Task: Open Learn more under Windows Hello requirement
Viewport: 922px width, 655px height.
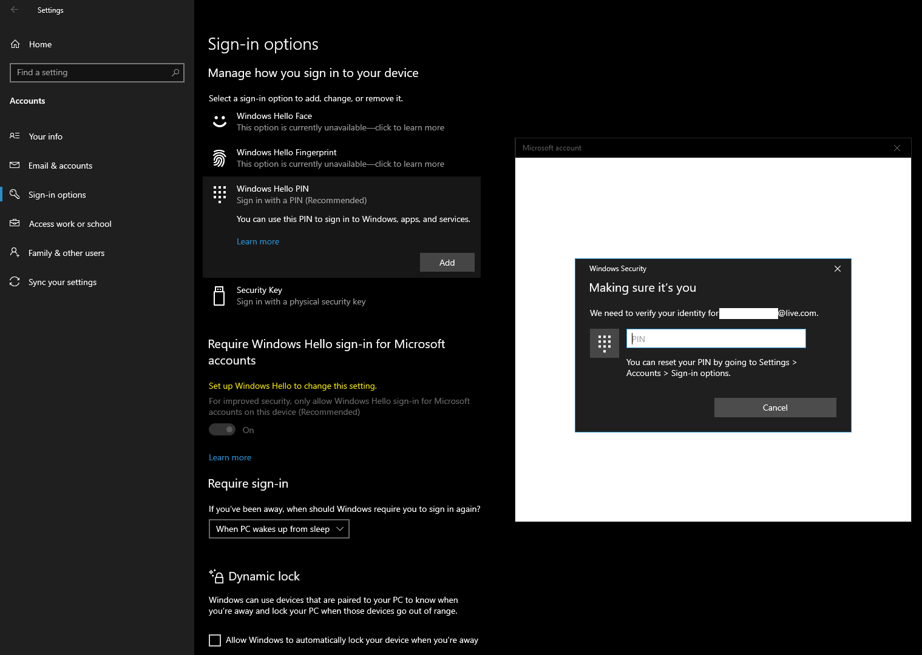Action: tap(230, 457)
